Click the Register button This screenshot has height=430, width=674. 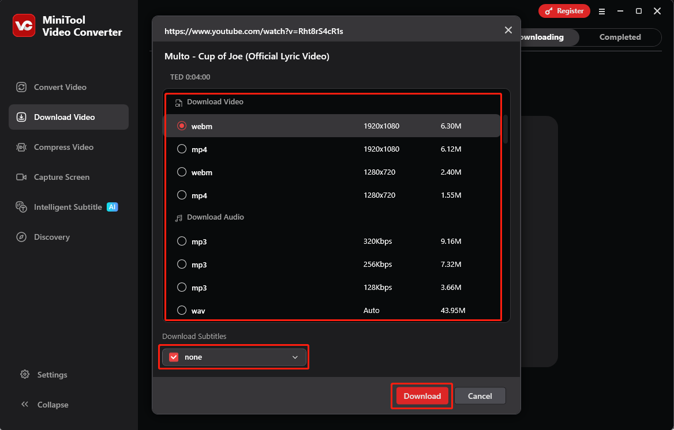pyautogui.click(x=564, y=11)
